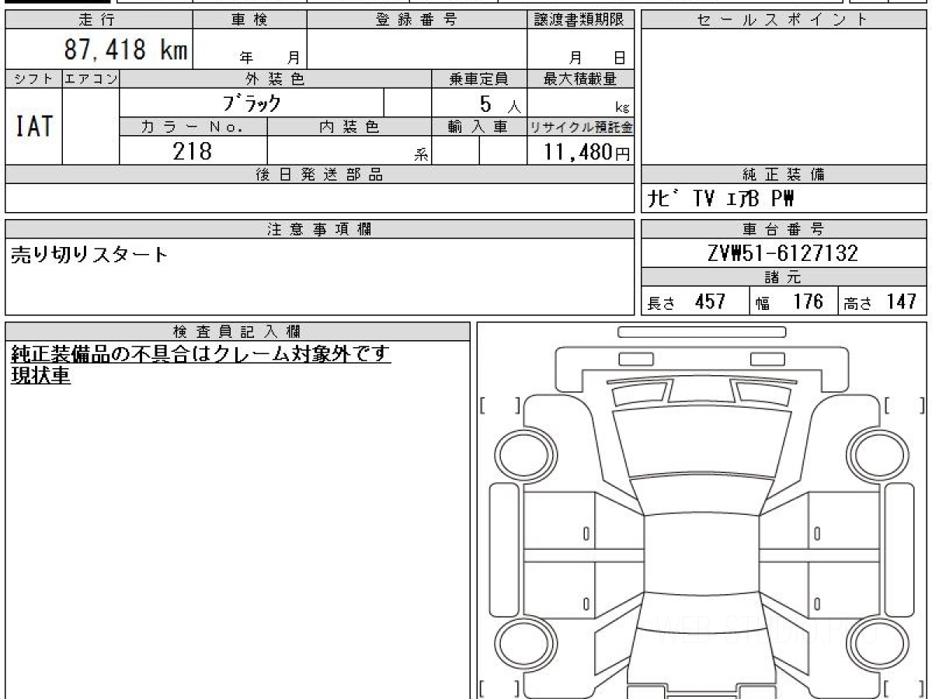
Task: Click the kg unit in max load cell
Action: (x=622, y=108)
